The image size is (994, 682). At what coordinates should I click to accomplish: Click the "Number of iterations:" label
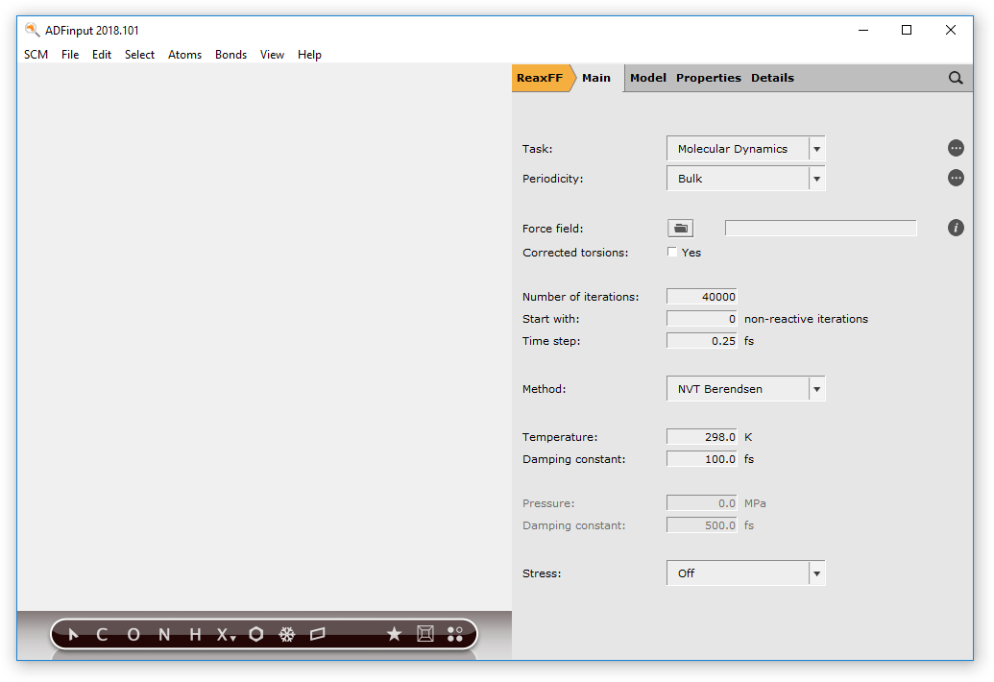581,297
